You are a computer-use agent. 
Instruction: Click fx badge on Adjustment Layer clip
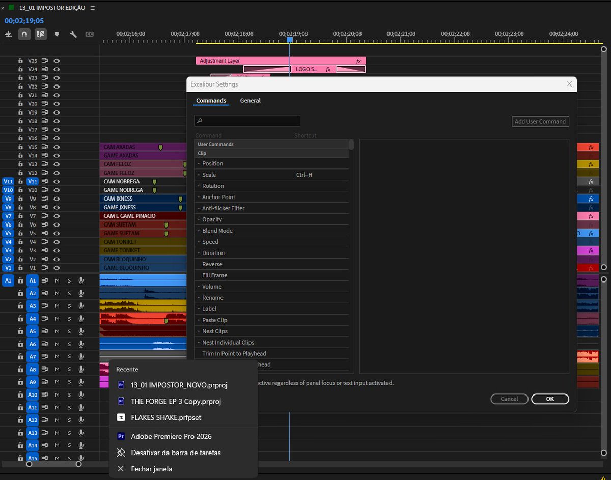tap(359, 61)
